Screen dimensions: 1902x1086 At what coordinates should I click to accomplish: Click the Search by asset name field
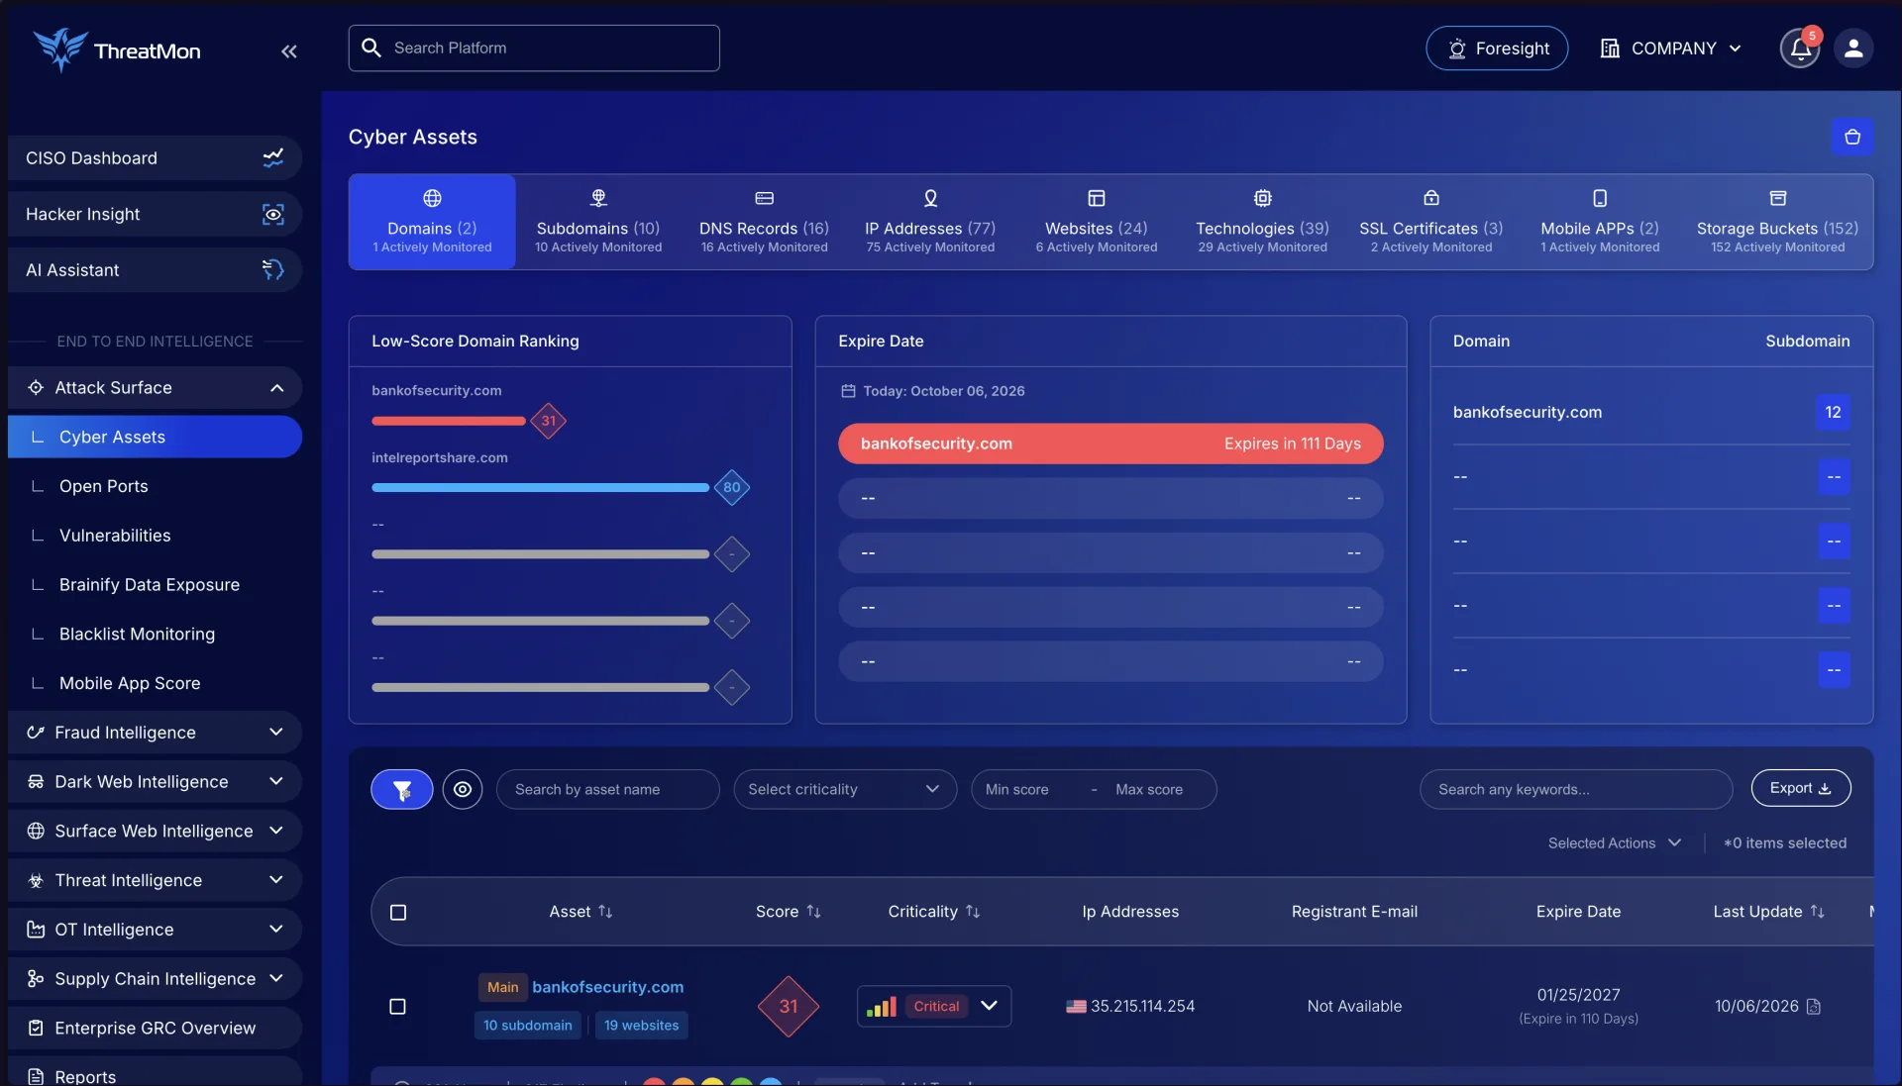(x=607, y=789)
